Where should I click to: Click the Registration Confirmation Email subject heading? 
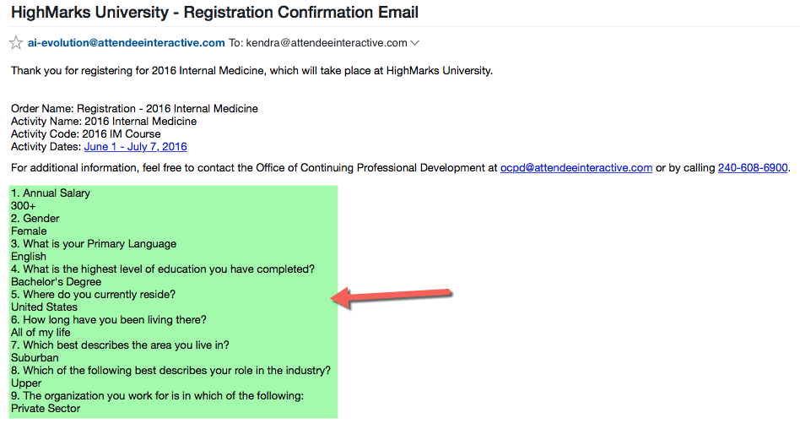214,13
